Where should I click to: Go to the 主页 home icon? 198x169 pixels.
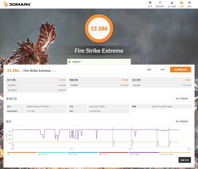[x=150, y=4]
